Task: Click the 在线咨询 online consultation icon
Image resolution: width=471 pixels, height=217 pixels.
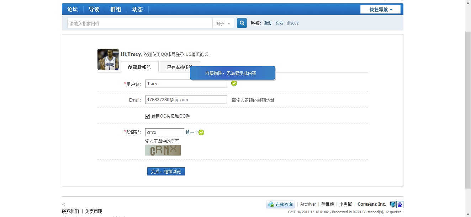Action: (280, 205)
